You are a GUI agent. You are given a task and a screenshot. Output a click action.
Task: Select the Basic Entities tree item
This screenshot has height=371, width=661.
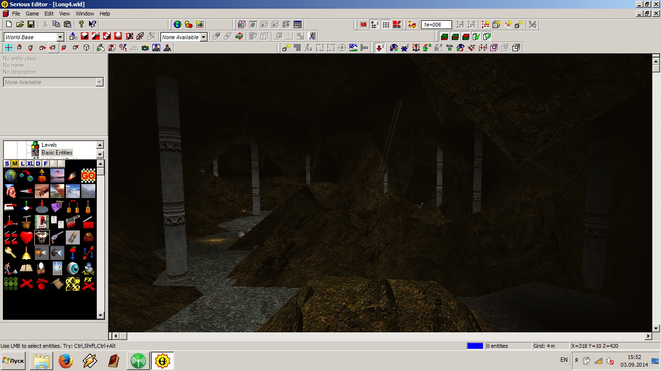point(57,153)
